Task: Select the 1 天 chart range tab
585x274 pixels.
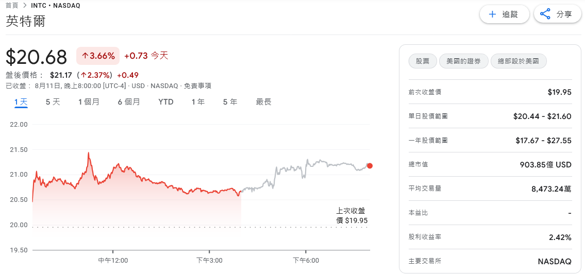Action: 21,102
